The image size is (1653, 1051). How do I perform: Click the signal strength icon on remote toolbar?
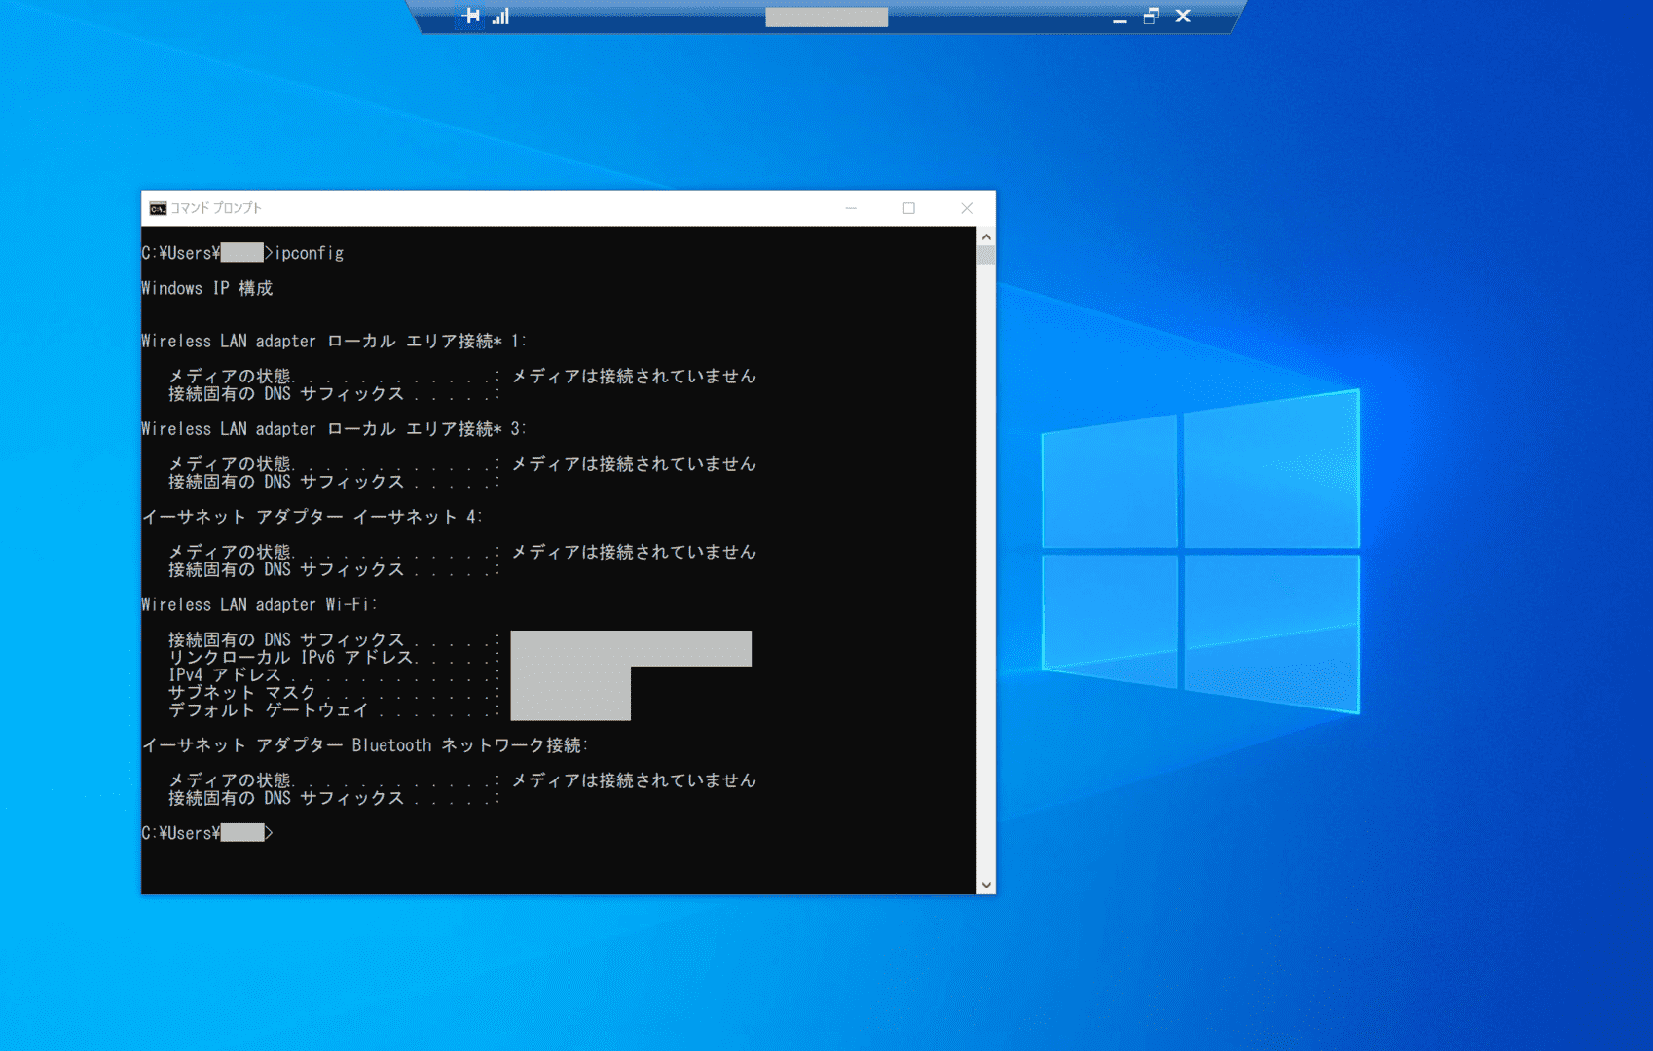pos(500,16)
